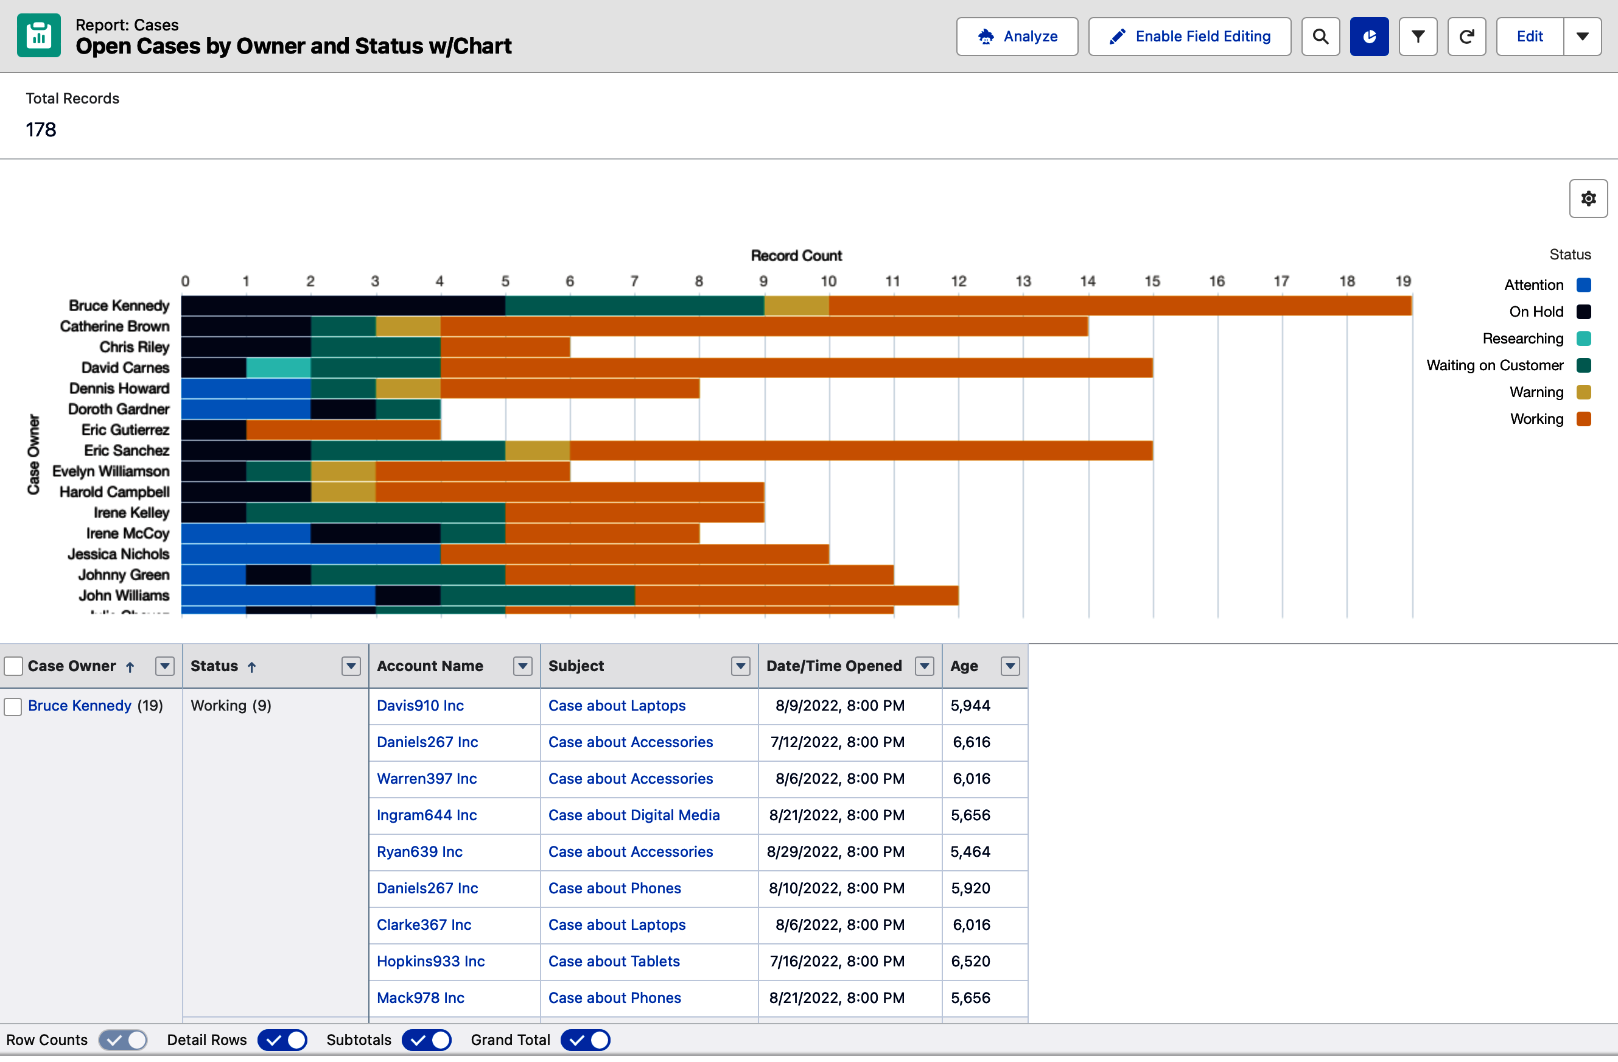Click the Researching legend swatch
This screenshot has height=1062, width=1618.
pyautogui.click(x=1583, y=339)
